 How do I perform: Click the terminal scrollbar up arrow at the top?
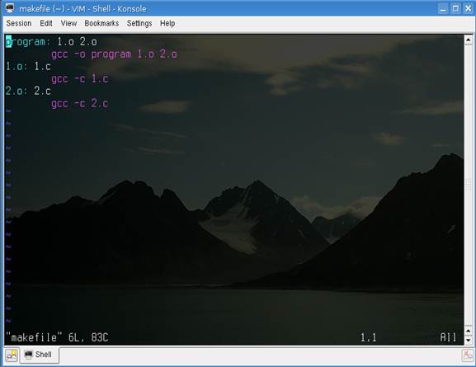point(468,40)
